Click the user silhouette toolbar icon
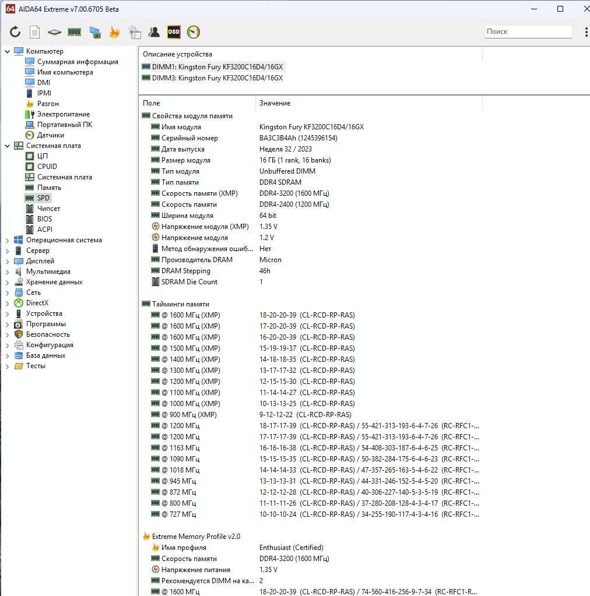The width and height of the screenshot is (590, 596). 154,32
